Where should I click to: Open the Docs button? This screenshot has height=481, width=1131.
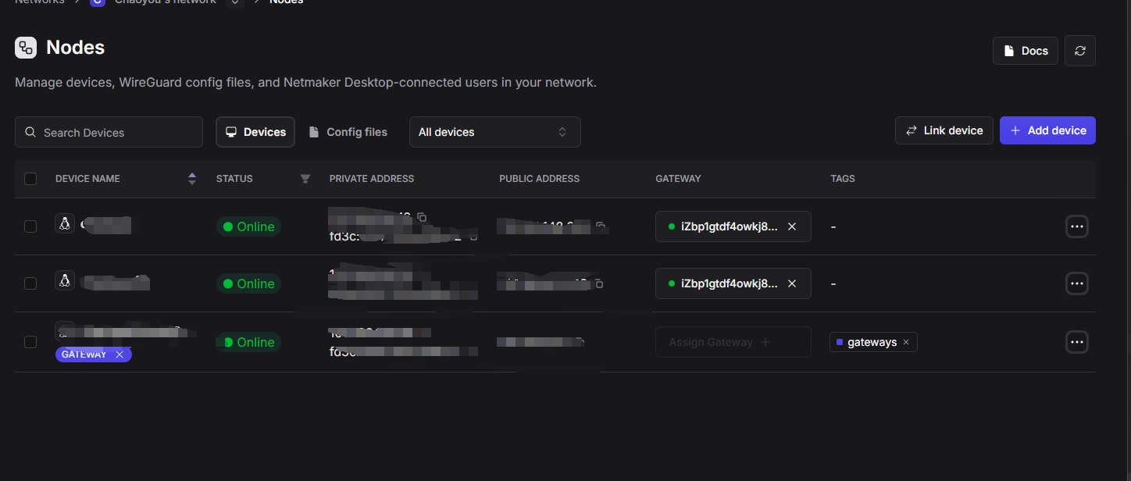[x=1026, y=51]
